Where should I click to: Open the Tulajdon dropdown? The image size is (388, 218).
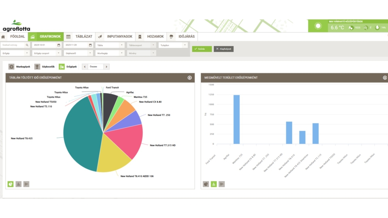click(185, 45)
